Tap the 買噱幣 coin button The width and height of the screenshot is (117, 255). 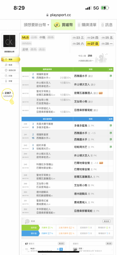(x=63, y=25)
